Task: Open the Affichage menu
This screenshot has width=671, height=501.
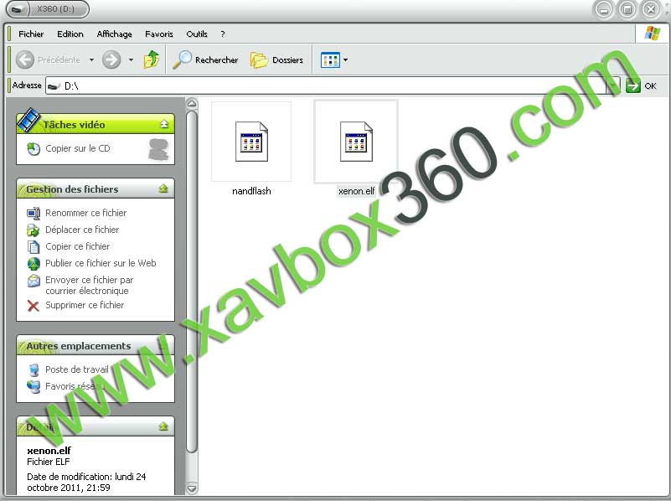Action: pos(114,34)
